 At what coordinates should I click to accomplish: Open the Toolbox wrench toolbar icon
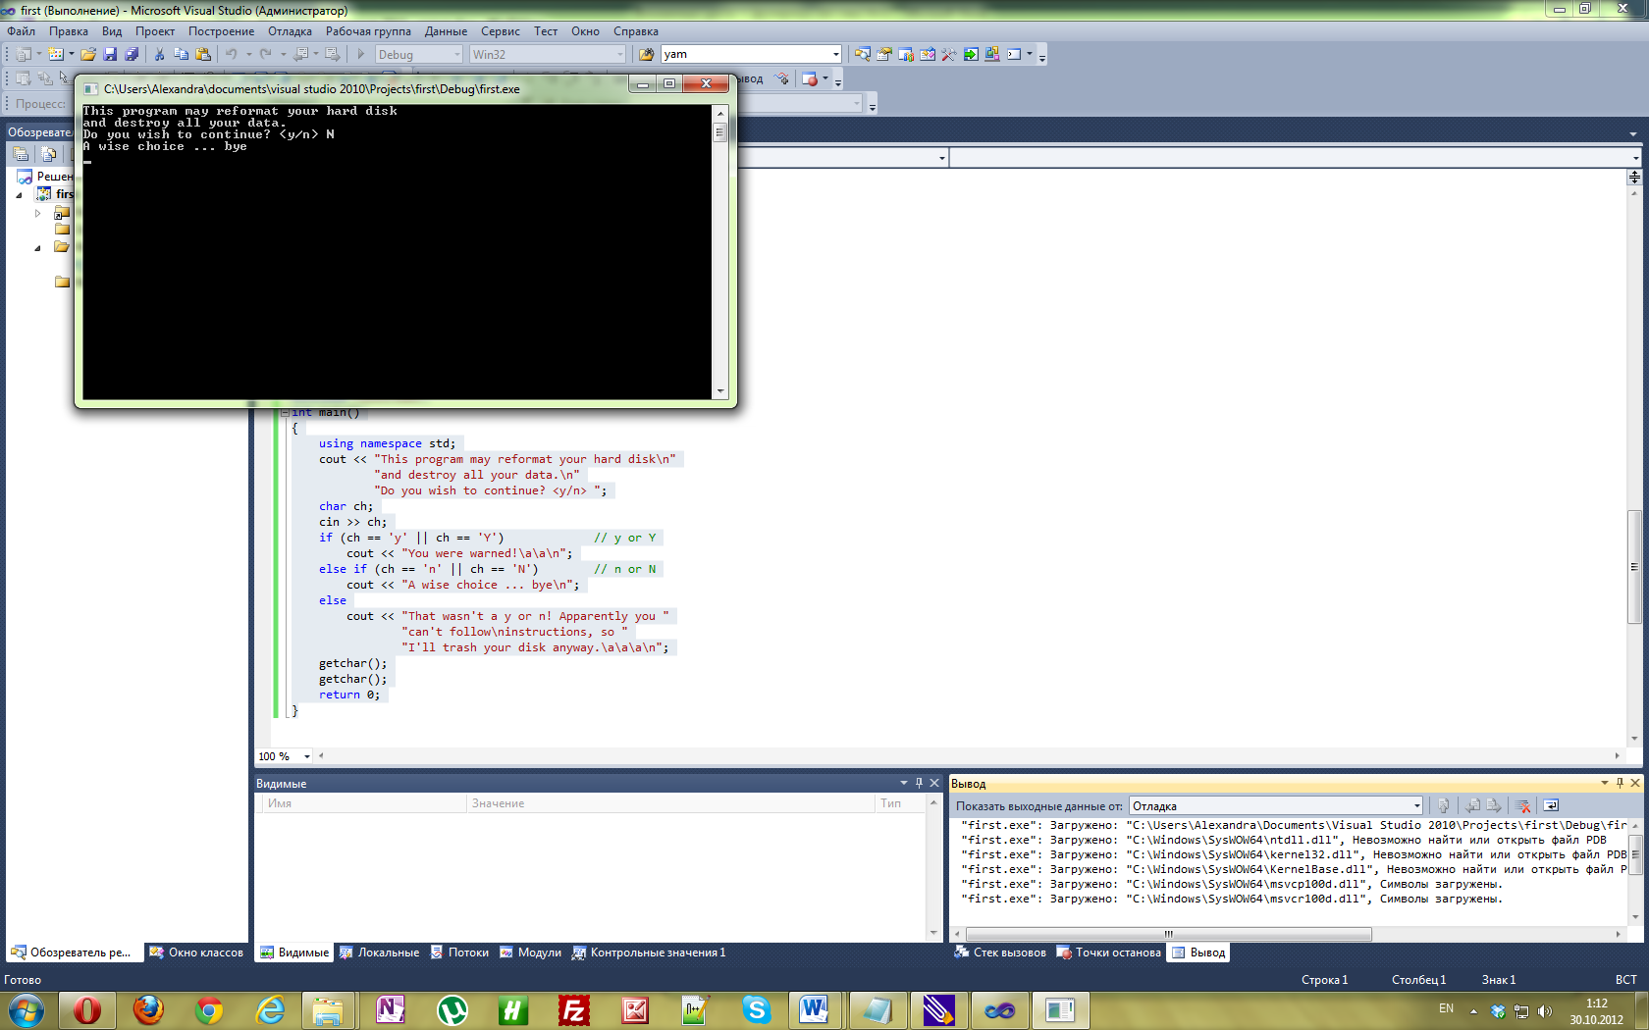coord(948,55)
